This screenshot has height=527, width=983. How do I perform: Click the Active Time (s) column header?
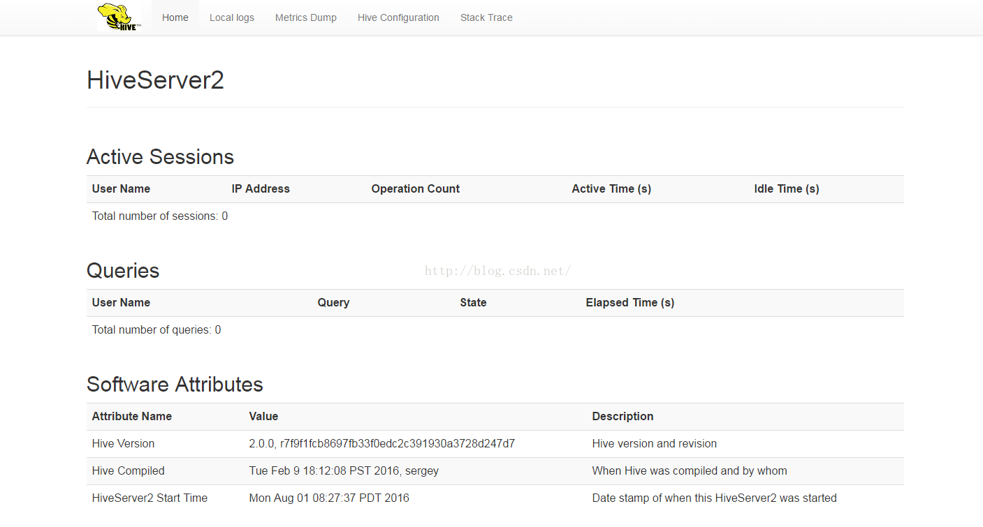[611, 188]
